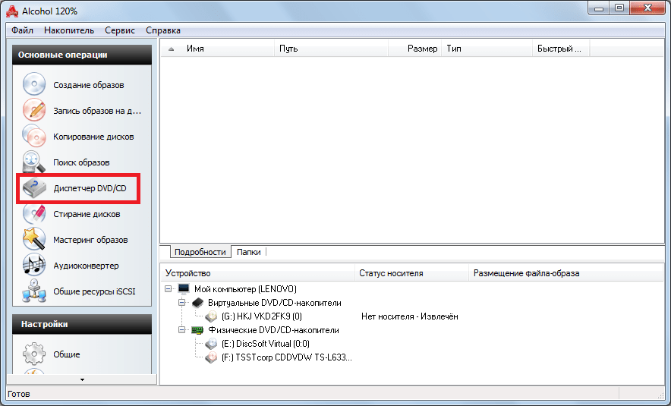Click the sidebar scroll-down arrow
This screenshot has width=671, height=406.
click(x=82, y=379)
